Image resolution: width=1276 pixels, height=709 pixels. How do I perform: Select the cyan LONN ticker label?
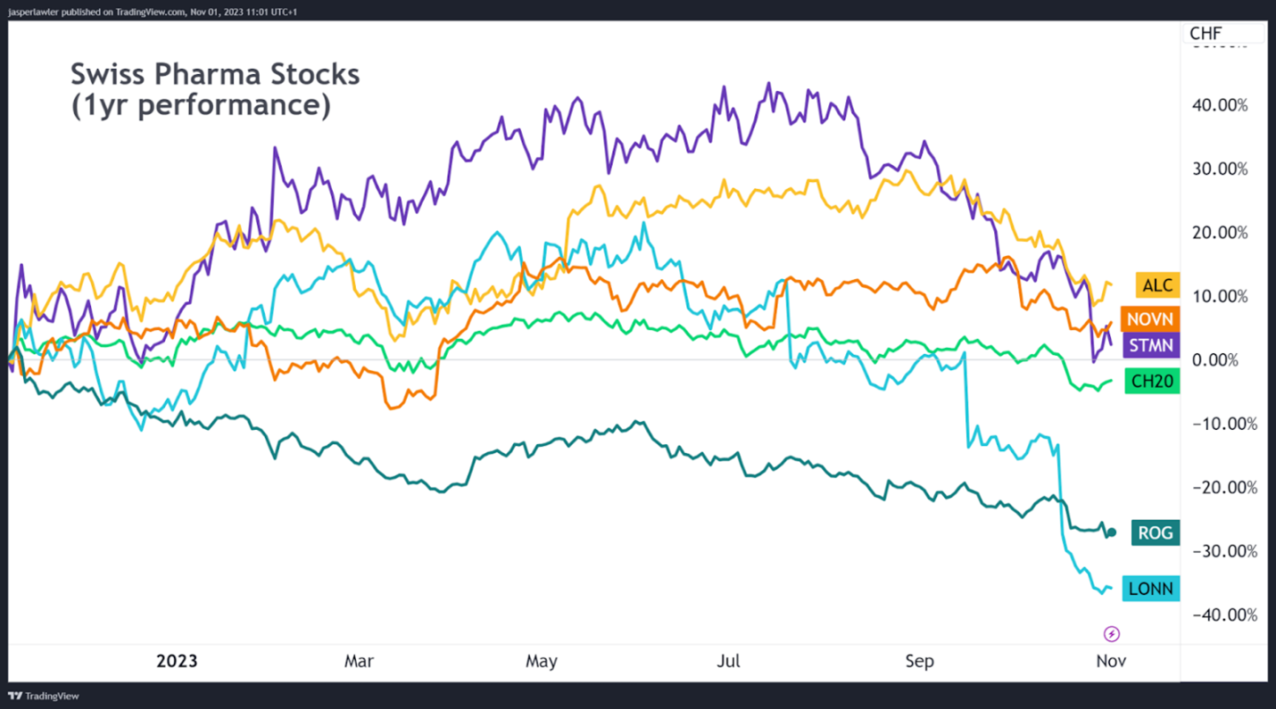(x=1153, y=589)
